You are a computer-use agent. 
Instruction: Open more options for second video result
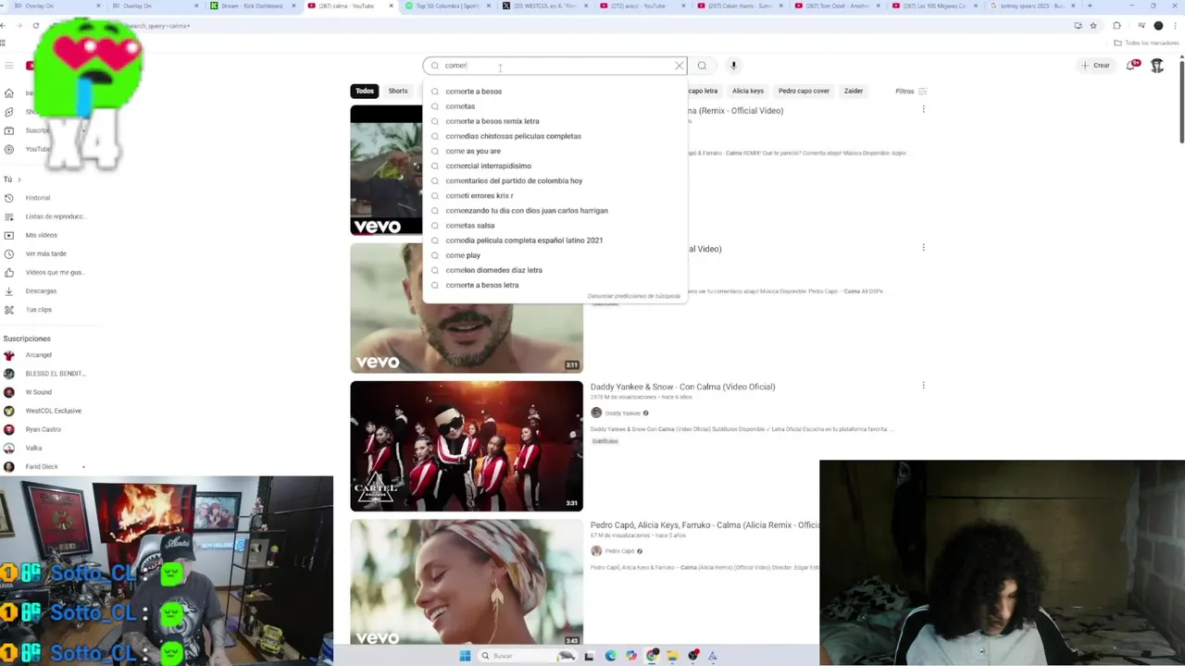tap(923, 248)
